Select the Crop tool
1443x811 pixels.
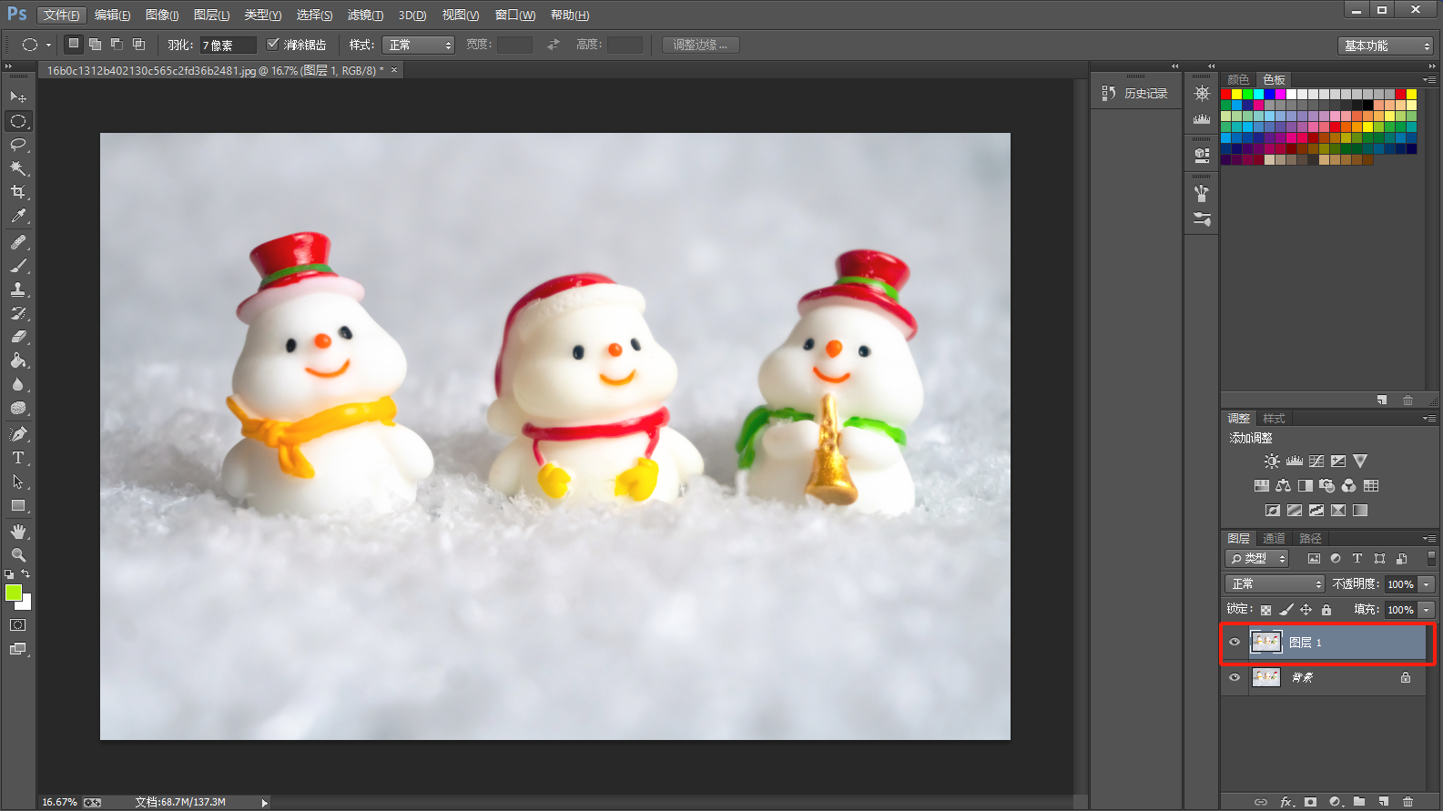point(18,192)
